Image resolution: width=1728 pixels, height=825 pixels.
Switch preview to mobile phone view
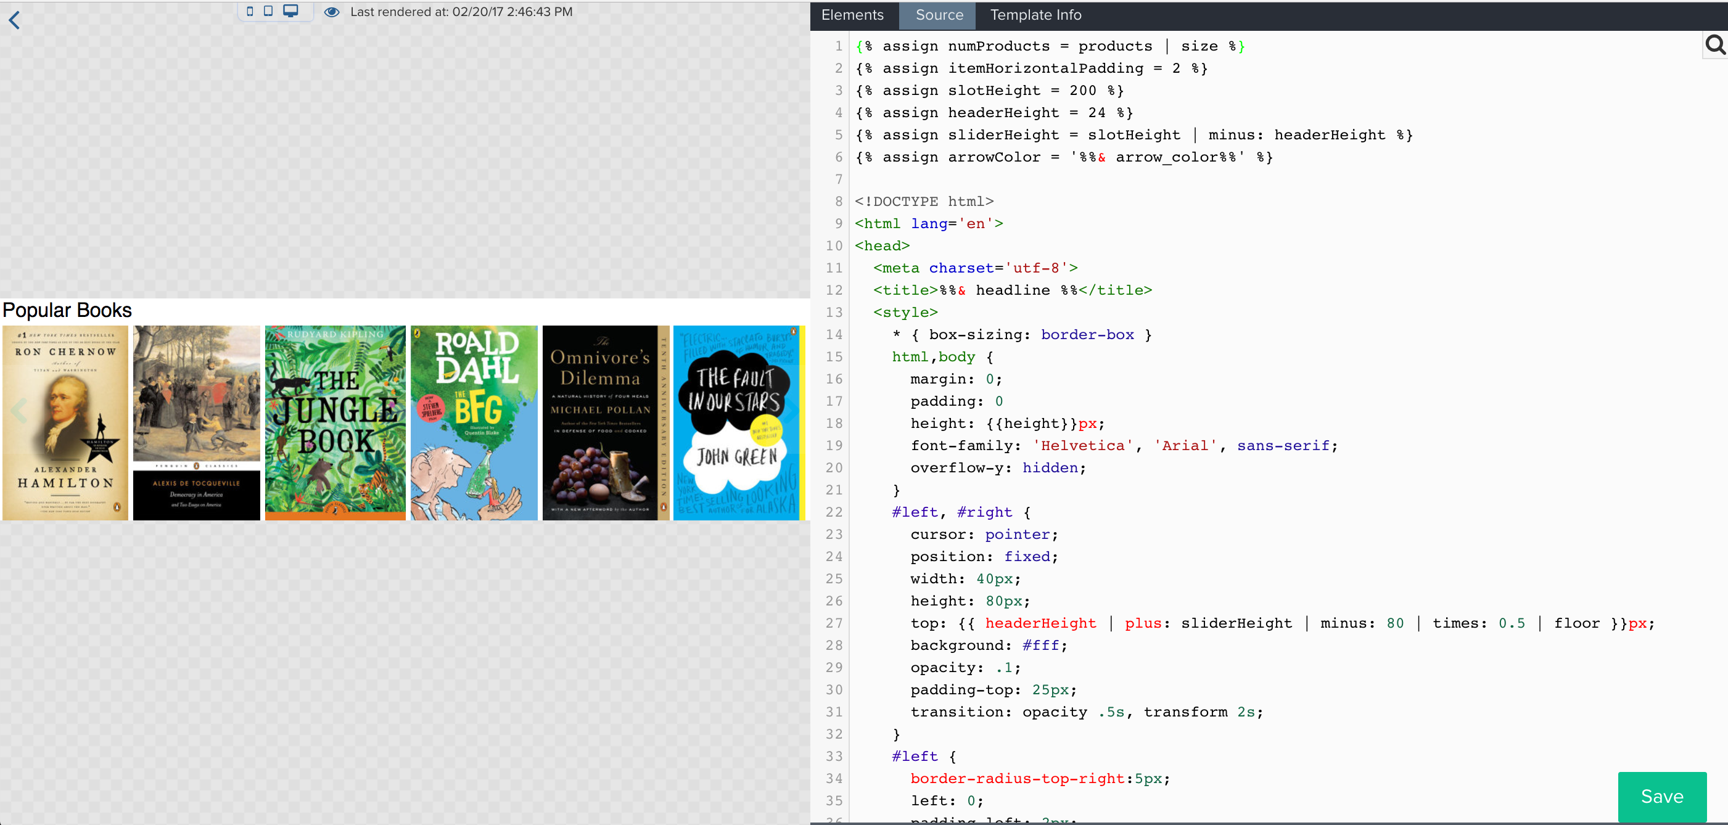click(x=250, y=10)
